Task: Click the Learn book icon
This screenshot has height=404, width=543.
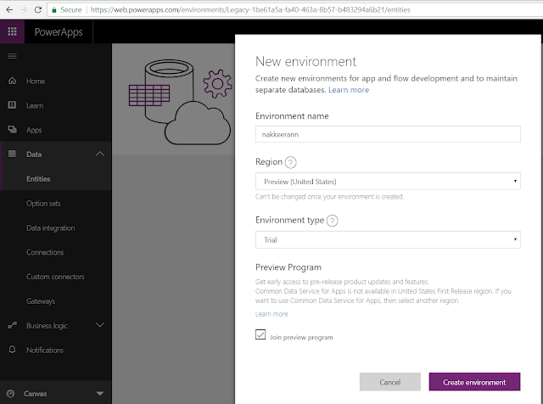Action: pos(12,105)
